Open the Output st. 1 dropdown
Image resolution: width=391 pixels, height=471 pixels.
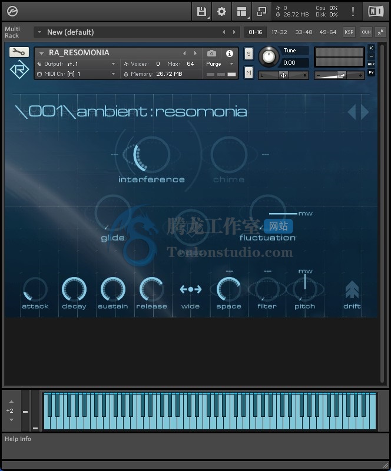coord(113,64)
